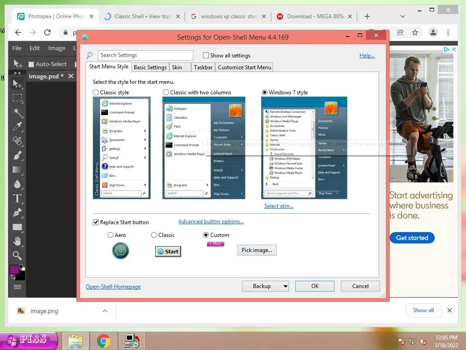
Task: Bookmark this page with the star icon
Action: 415,32
